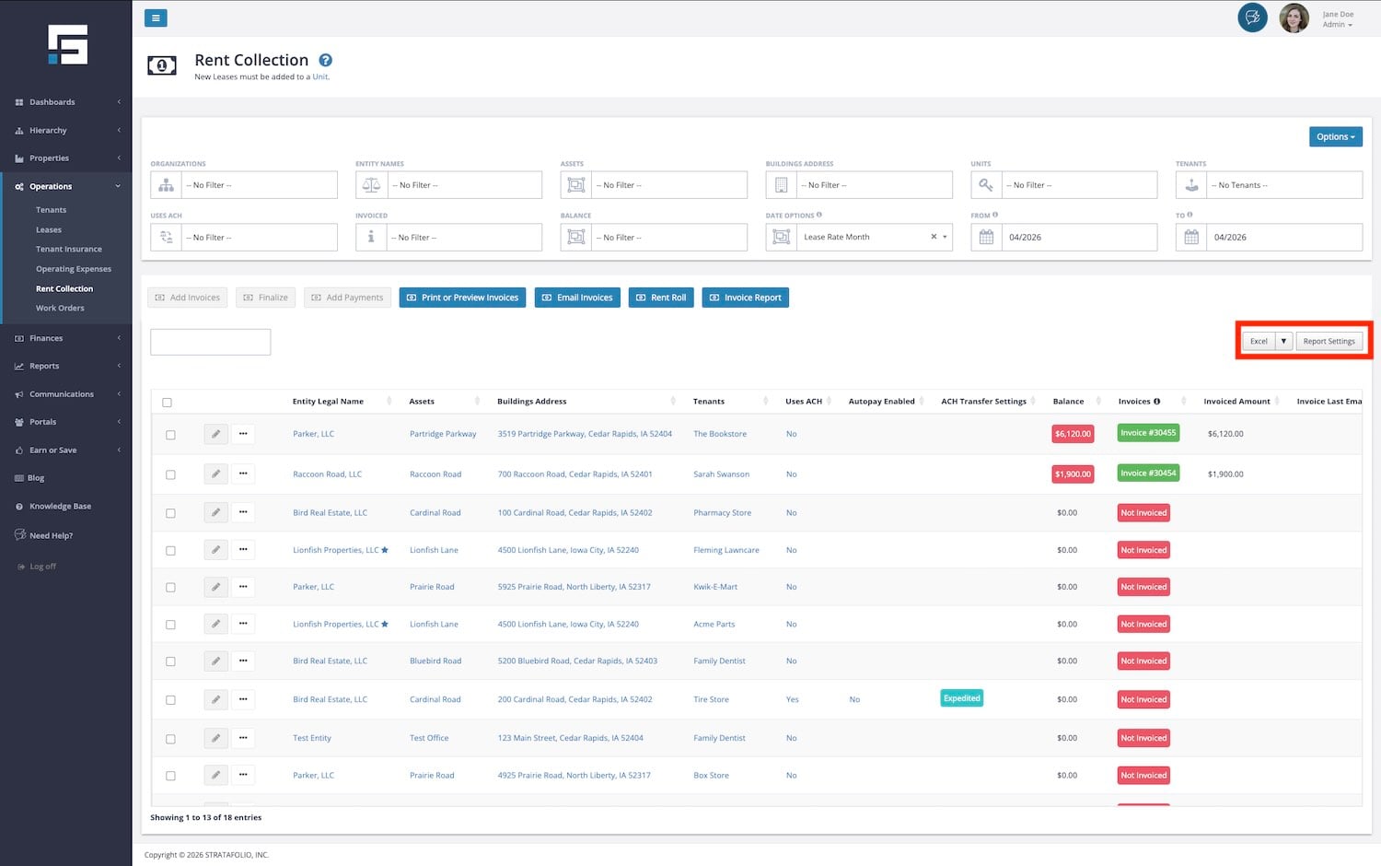Clear the Lease Rate Month date option

[933, 237]
